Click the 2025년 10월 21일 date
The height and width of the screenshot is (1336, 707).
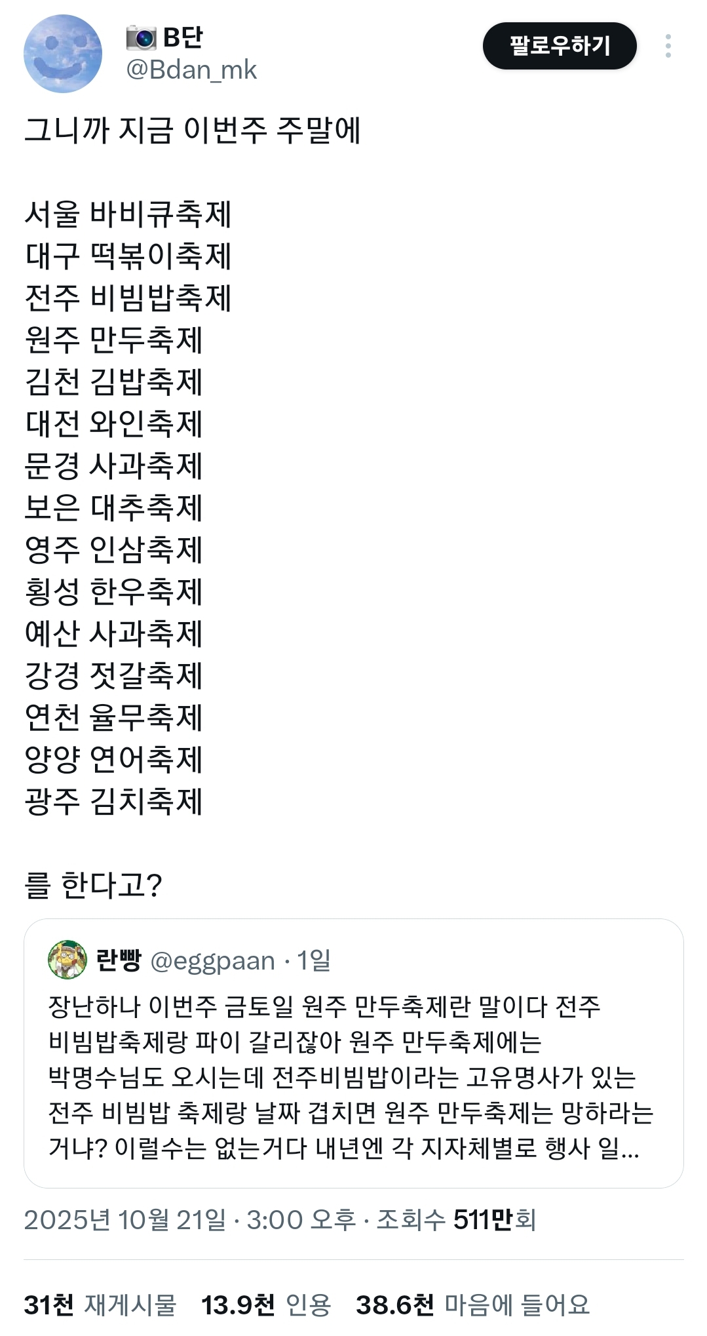point(125,1220)
